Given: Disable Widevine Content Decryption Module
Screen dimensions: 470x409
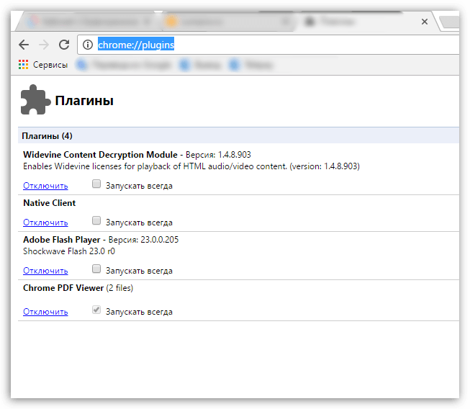Looking at the screenshot, I should click(45, 186).
